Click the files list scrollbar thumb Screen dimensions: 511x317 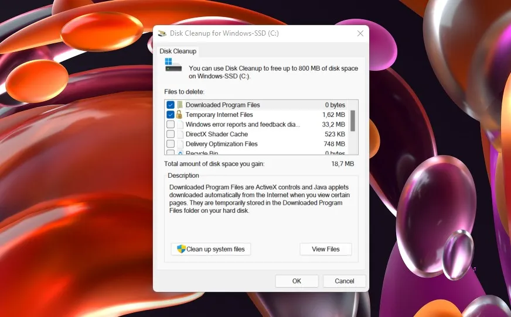(x=353, y=120)
